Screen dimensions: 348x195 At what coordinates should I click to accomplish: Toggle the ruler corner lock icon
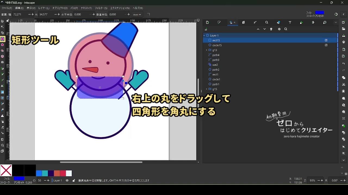pos(7,21)
